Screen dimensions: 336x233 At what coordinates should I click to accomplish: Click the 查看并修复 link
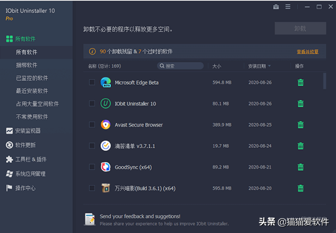tap(307, 51)
